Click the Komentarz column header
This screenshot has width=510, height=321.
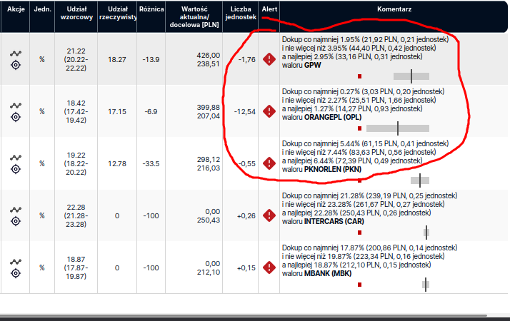click(x=394, y=9)
